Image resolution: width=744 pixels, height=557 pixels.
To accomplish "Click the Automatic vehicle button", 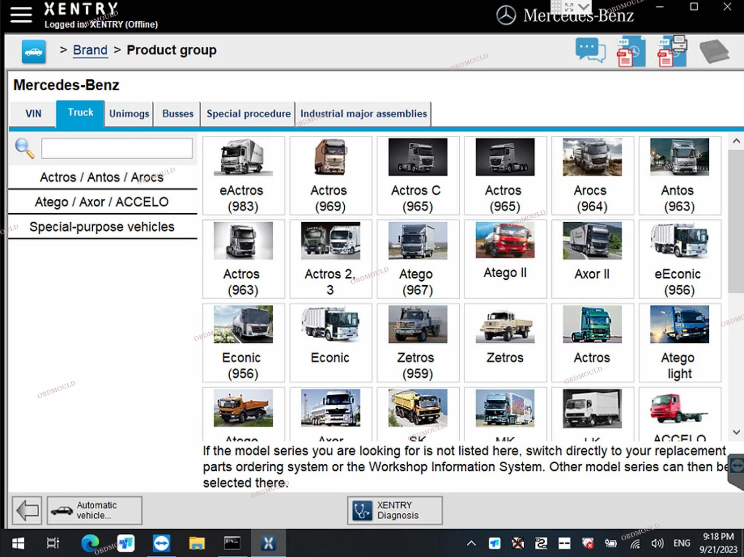I will click(95, 510).
